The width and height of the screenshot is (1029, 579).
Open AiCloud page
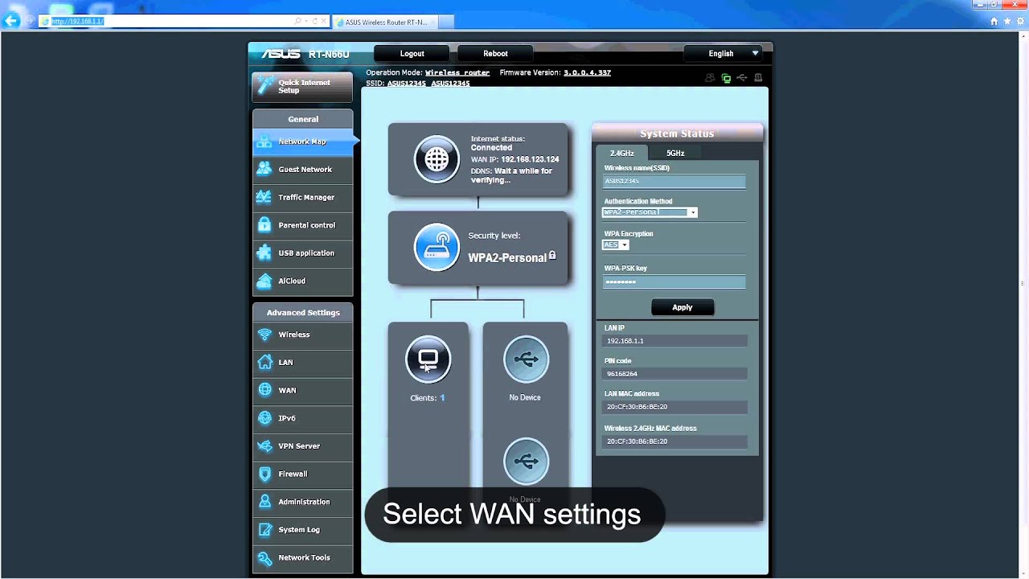pos(302,281)
